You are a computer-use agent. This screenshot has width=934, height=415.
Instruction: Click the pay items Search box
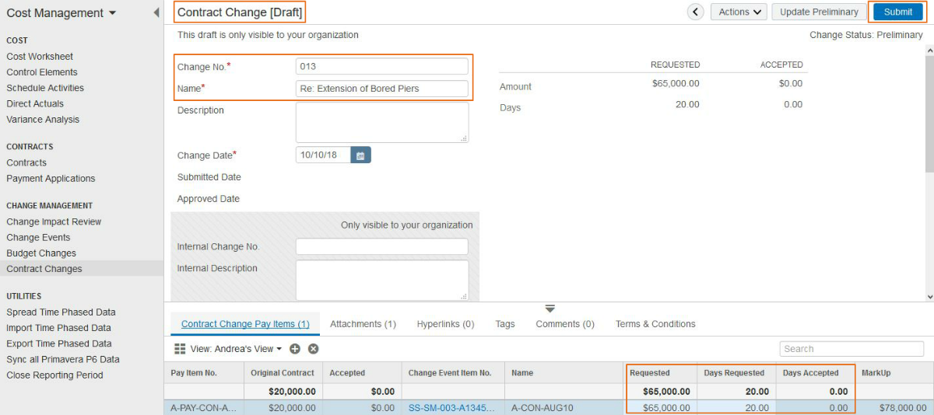[x=851, y=349]
